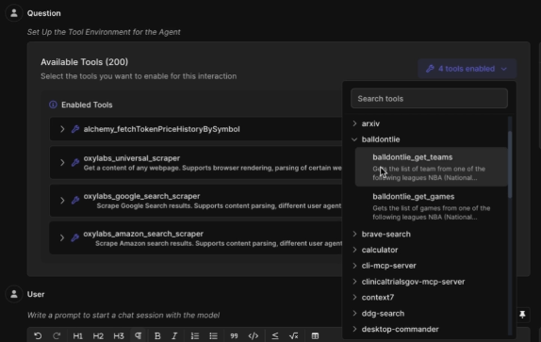
Task: Click wrench icon beside oxylabs_google_search_scraper
Action: pos(75,201)
